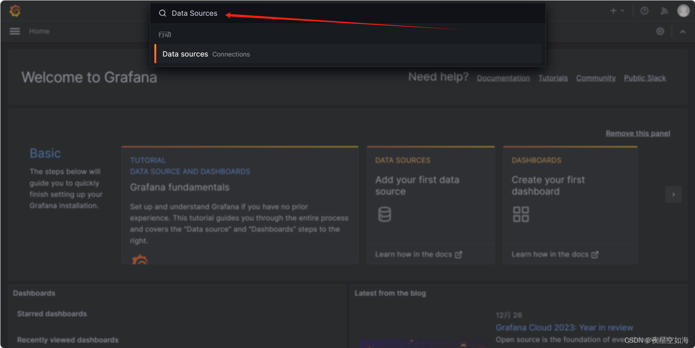Click the Latest from the blog title

click(x=390, y=293)
